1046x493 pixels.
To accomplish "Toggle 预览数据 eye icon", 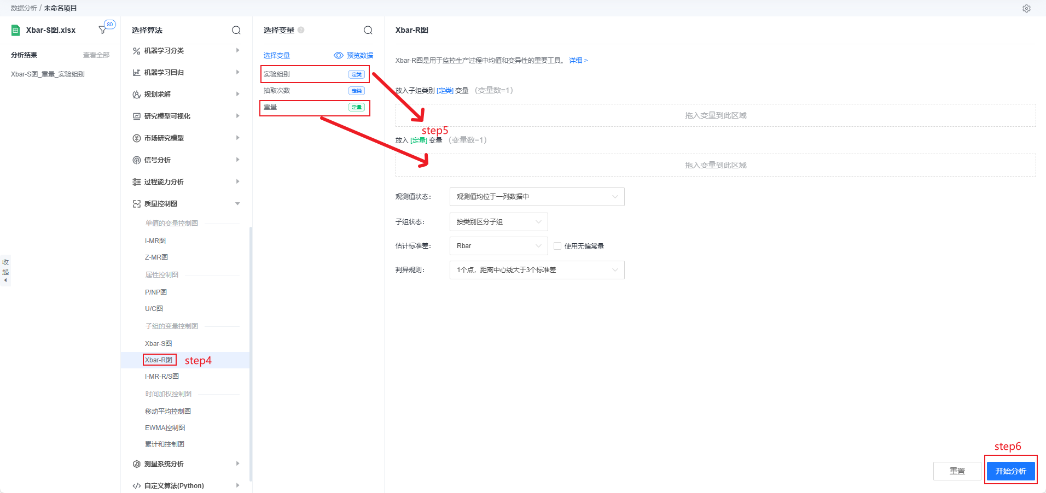I will tap(339, 55).
